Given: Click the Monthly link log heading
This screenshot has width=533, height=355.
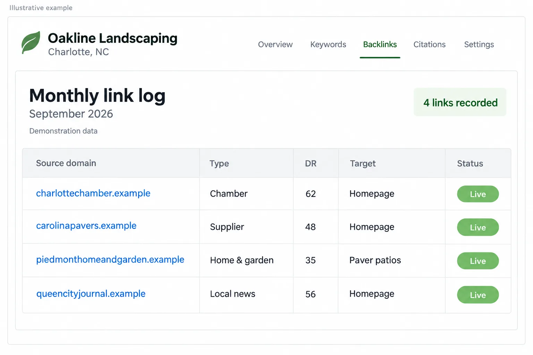Looking at the screenshot, I should [97, 96].
